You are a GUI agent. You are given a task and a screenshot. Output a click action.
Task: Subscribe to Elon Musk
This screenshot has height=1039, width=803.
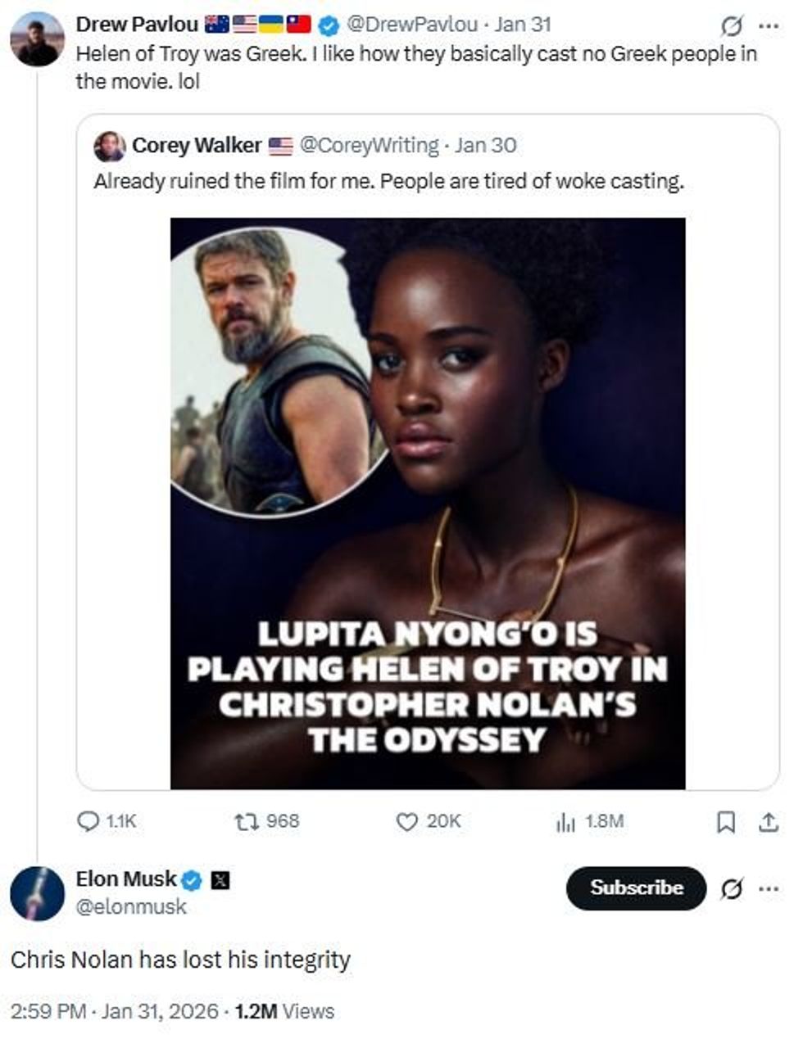636,888
